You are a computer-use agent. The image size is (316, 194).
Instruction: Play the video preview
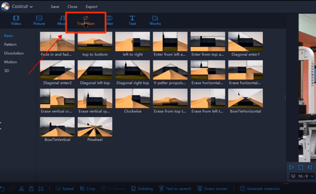click(291, 167)
